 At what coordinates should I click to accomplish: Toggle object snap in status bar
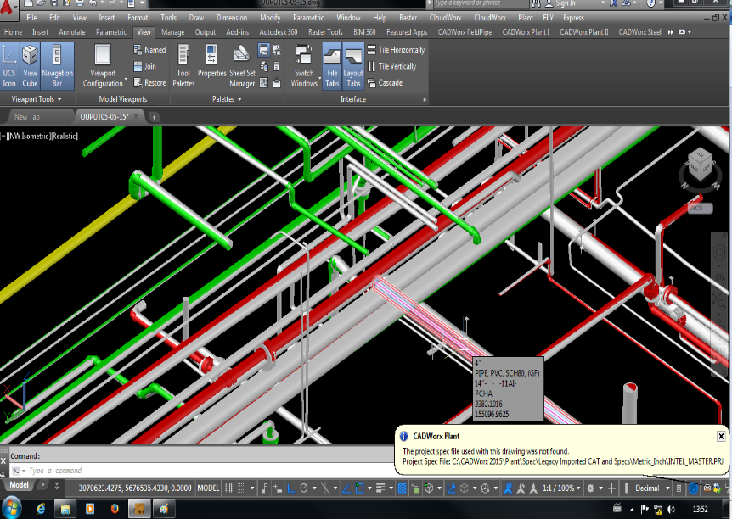(359, 488)
